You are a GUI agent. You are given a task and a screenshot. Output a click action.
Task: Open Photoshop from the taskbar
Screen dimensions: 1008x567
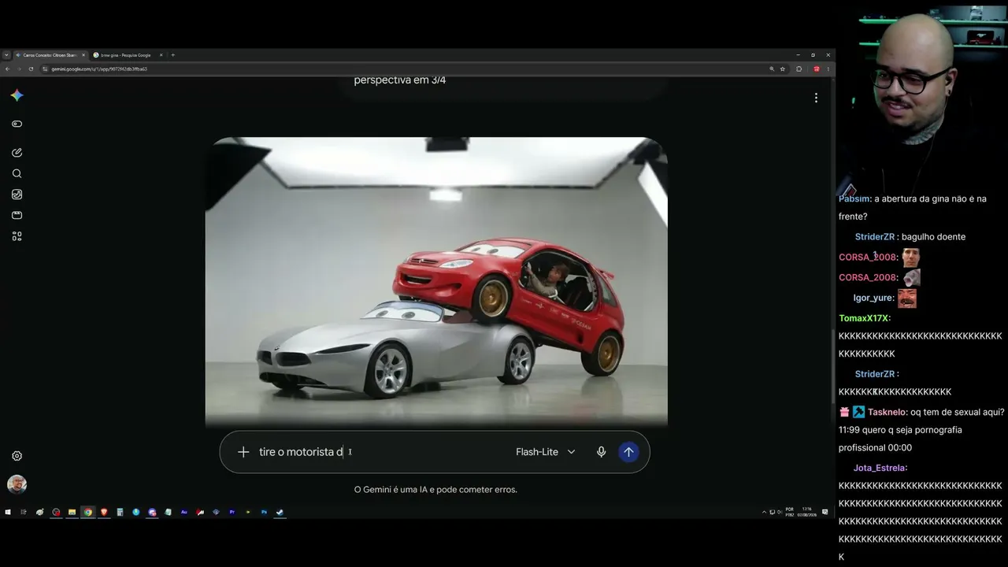click(x=265, y=512)
